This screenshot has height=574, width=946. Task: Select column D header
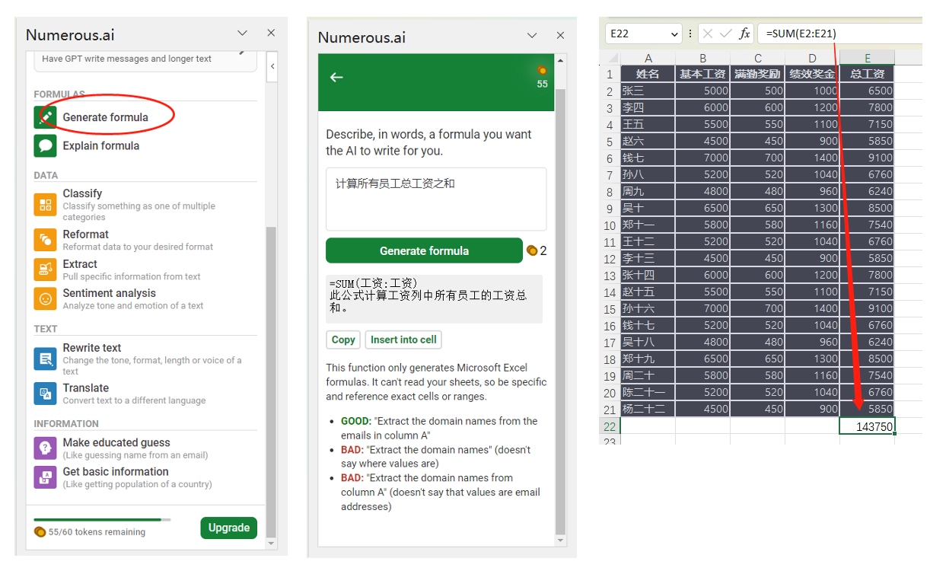(x=812, y=59)
